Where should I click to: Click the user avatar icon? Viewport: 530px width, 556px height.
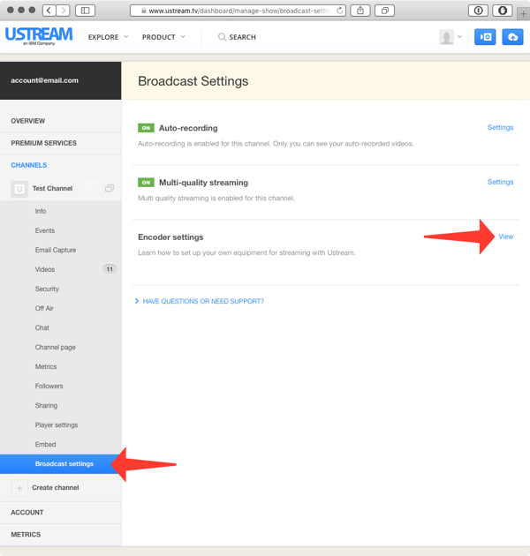click(446, 37)
